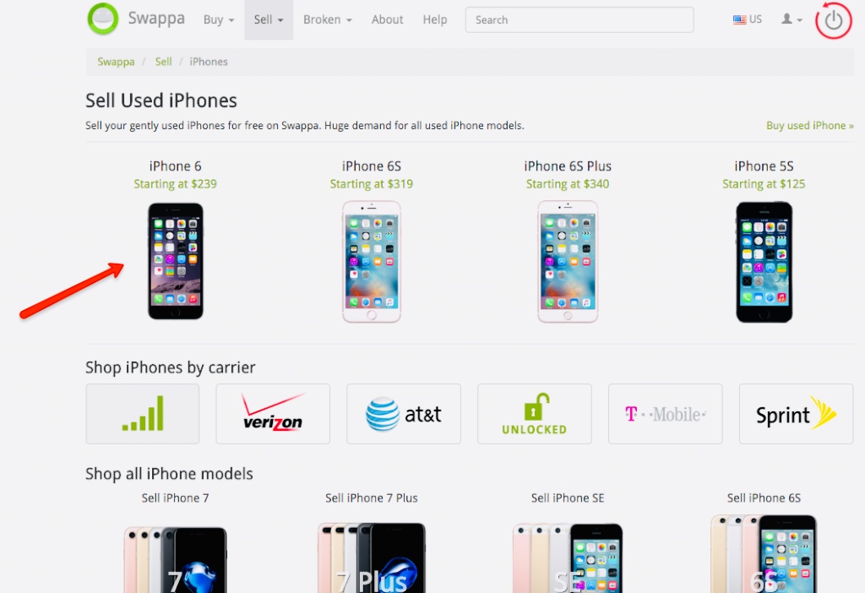Viewport: 865px width, 593px height.
Task: Select the iPhone 5S phone image
Action: tap(764, 262)
